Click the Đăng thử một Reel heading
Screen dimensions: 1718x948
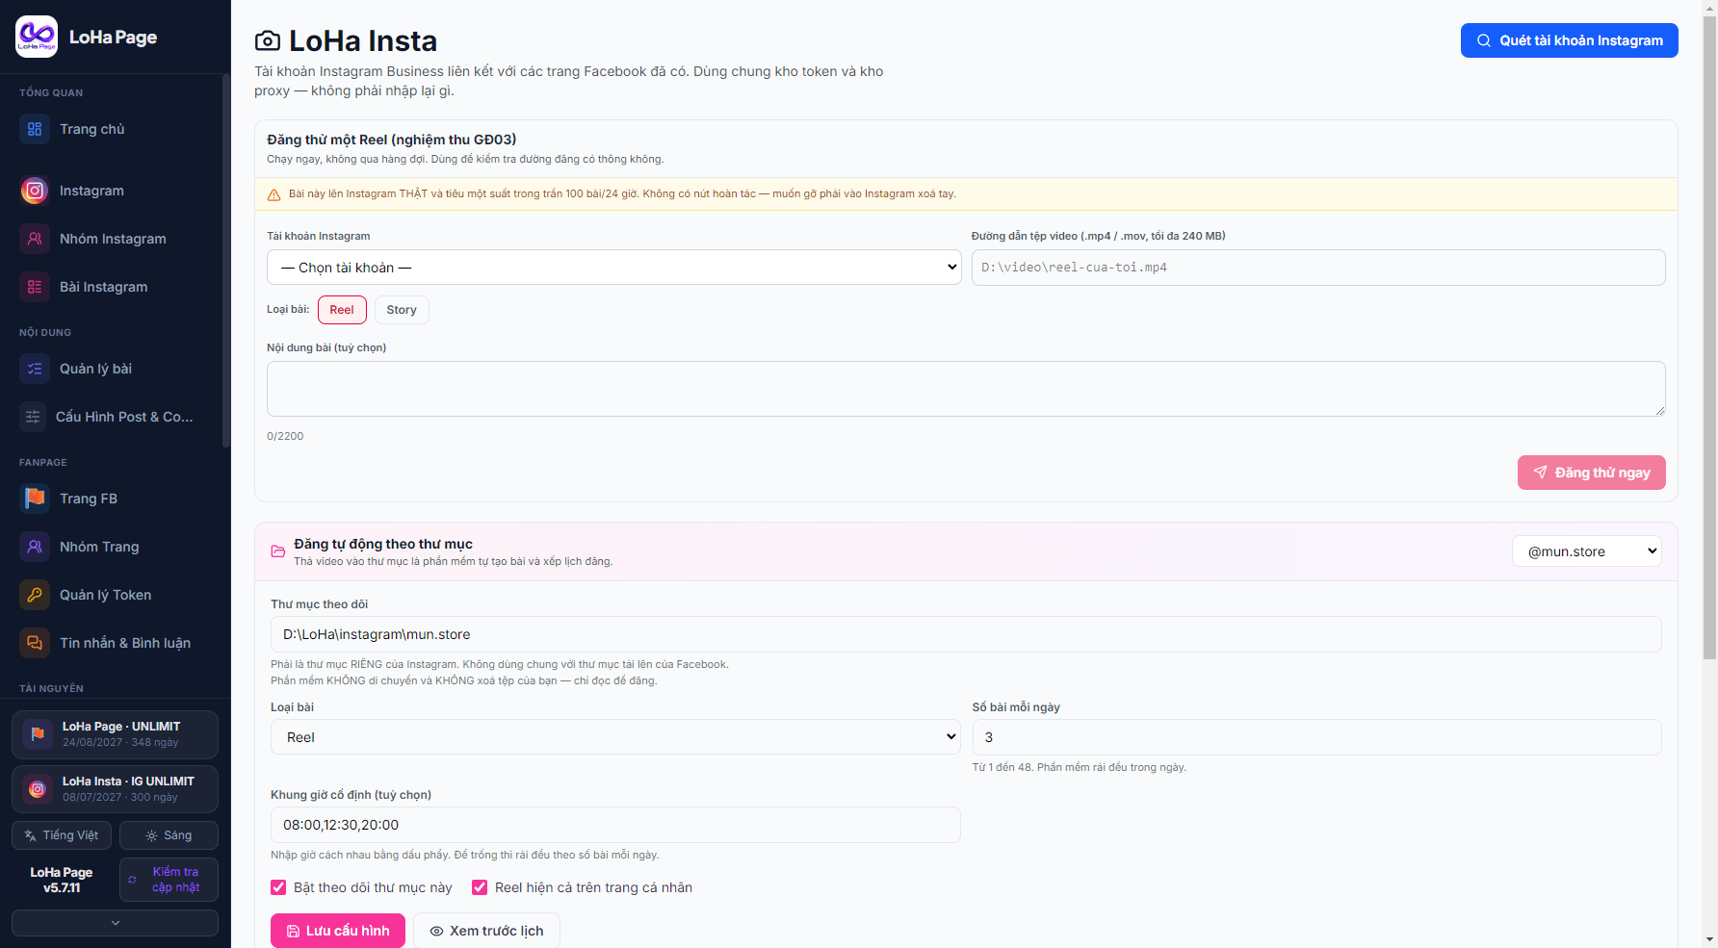point(392,140)
